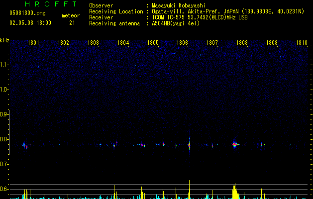
Task: Click the 1306 time marker
Action: point(182,43)
